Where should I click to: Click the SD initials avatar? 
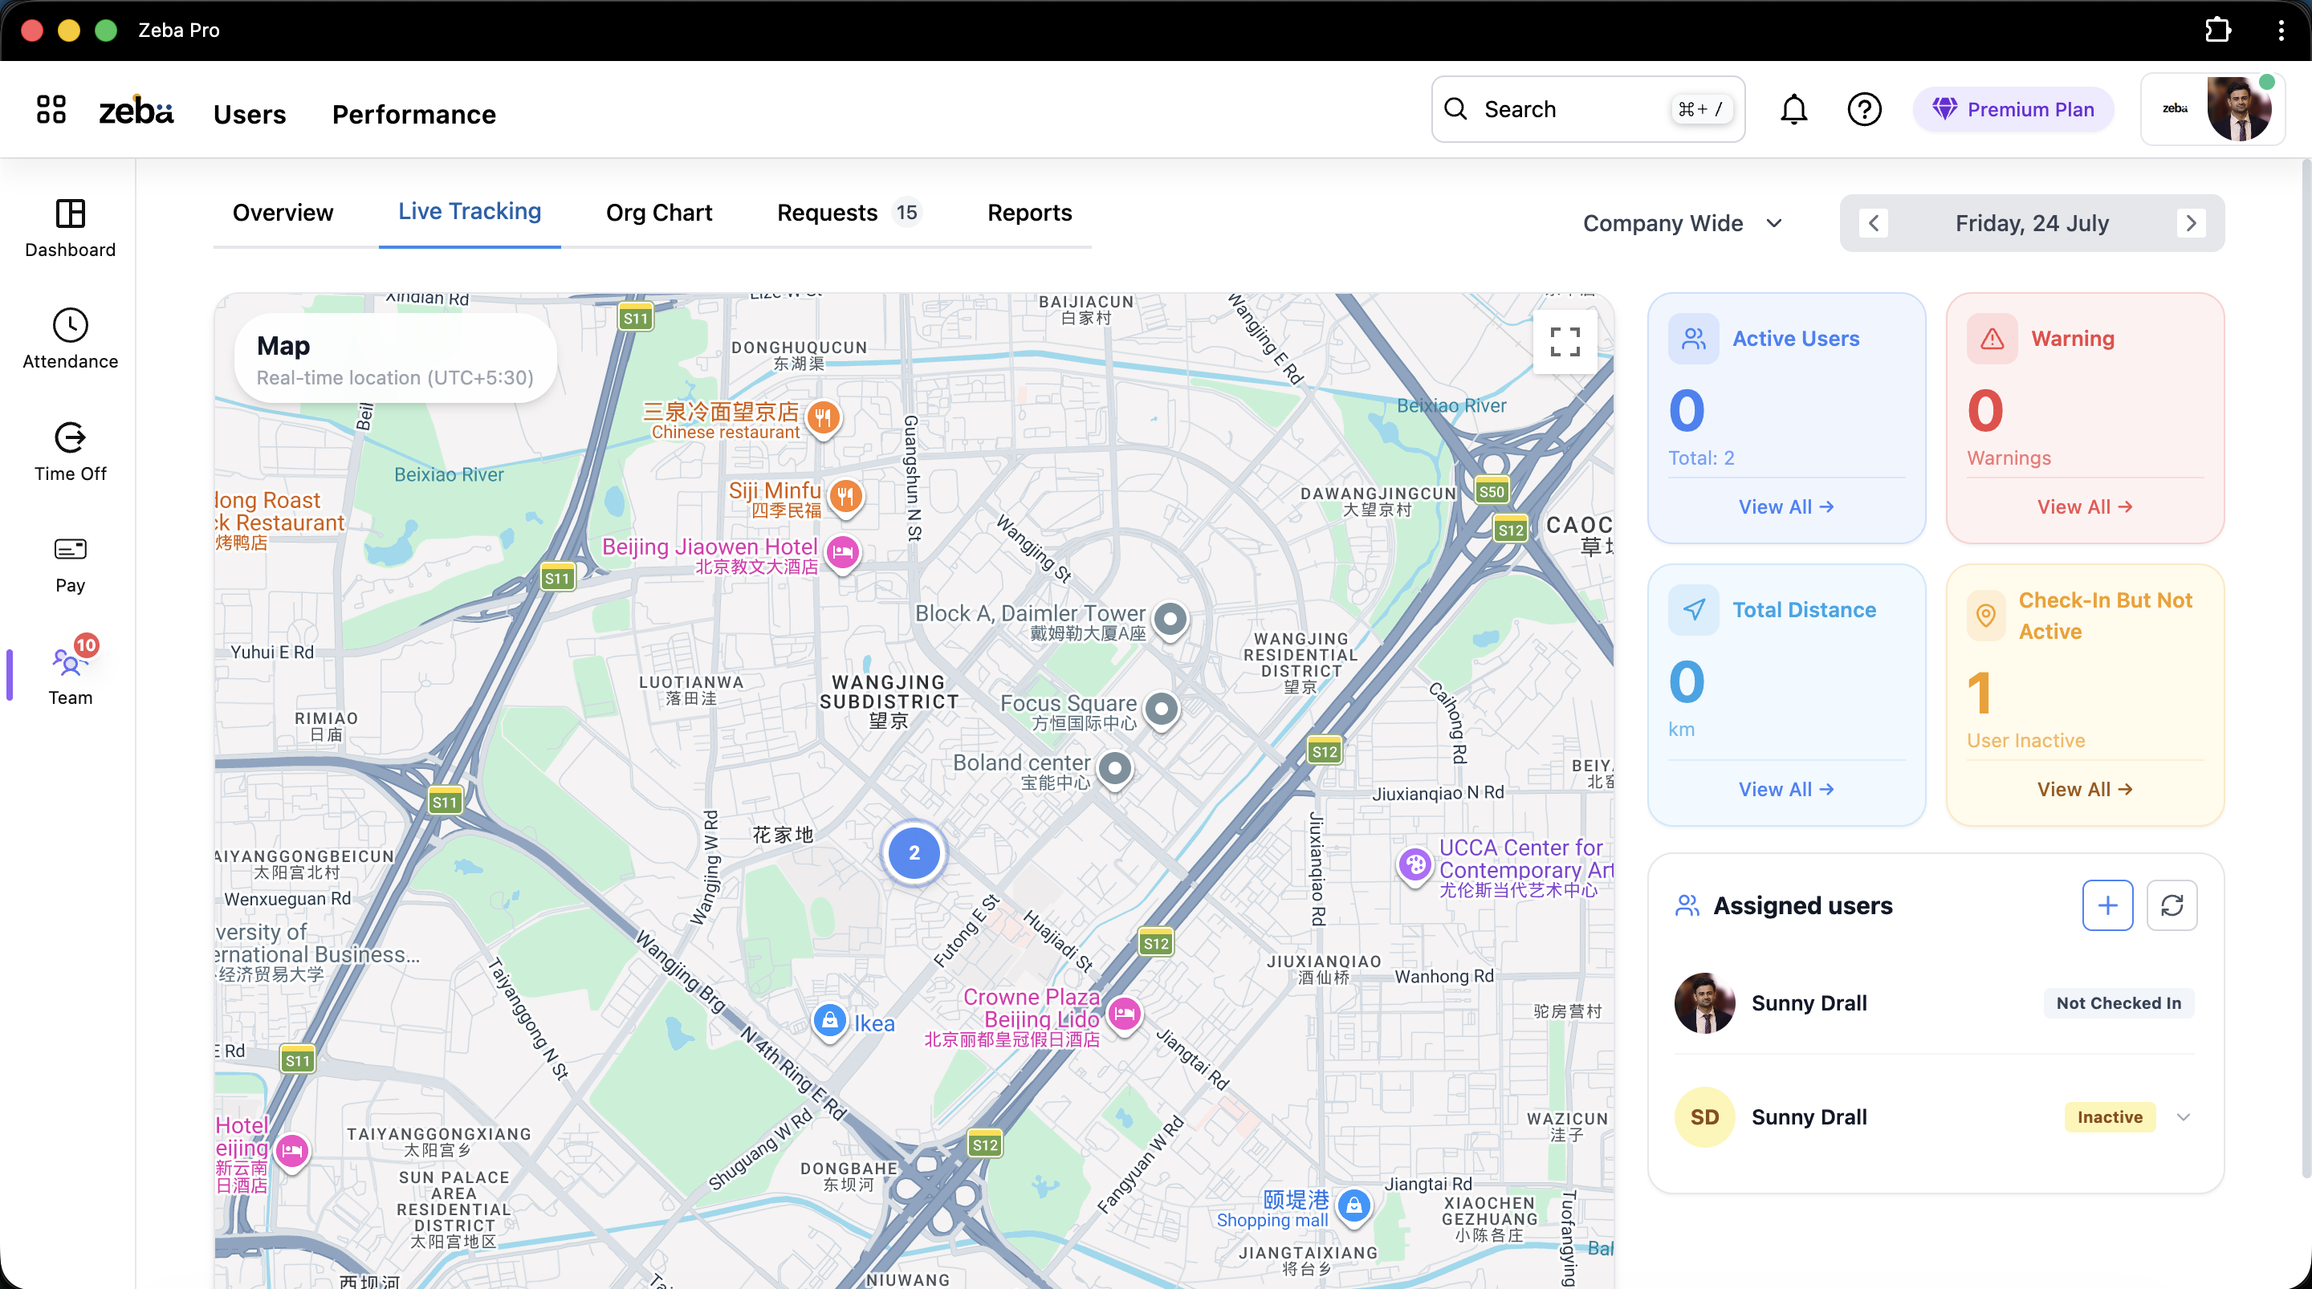(1704, 1117)
